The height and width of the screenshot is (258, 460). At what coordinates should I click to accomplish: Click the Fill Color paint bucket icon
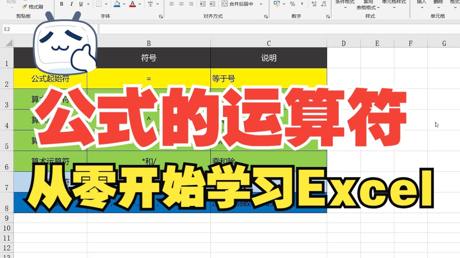pyautogui.click(x=117, y=4)
